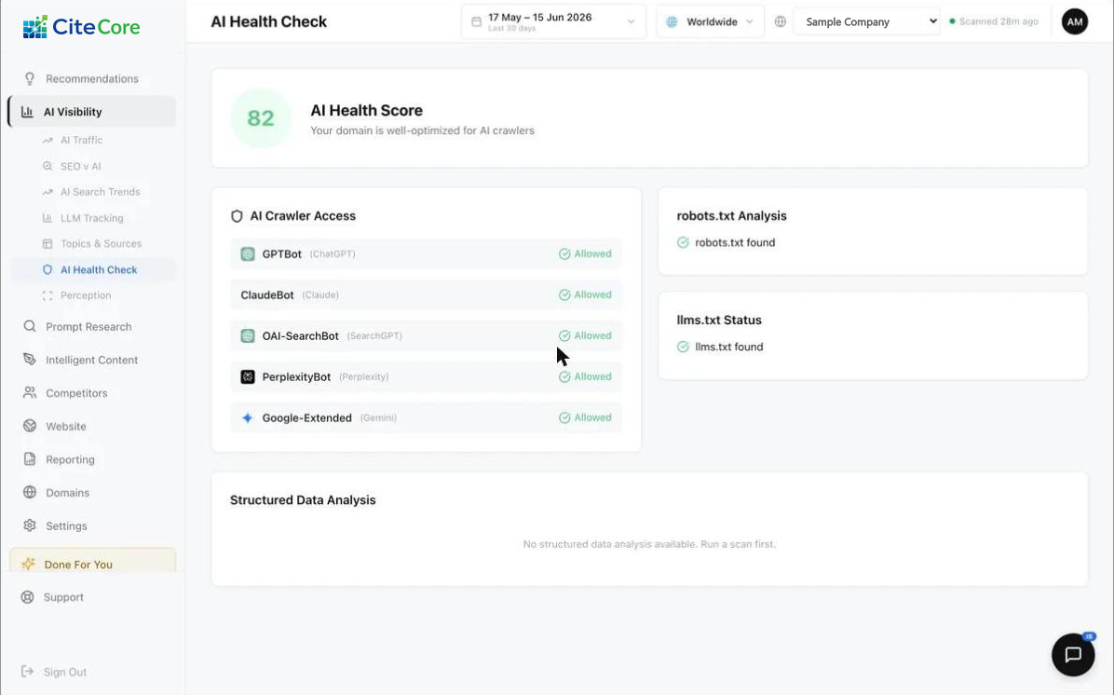Click the Perception frame icon
Image resolution: width=1114 pixels, height=695 pixels.
click(x=48, y=295)
